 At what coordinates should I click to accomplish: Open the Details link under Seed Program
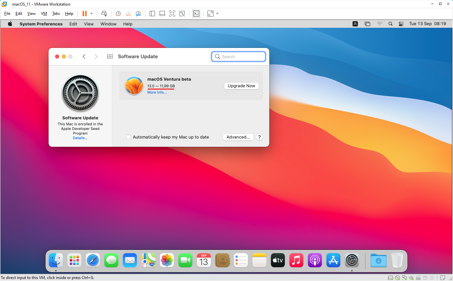80,138
